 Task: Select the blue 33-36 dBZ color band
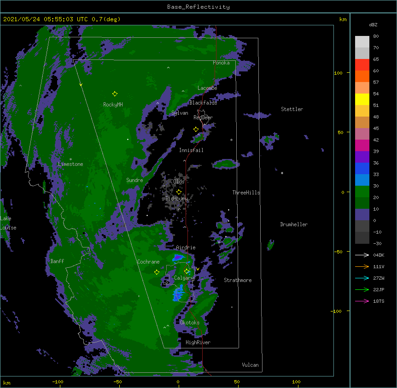[362, 168]
